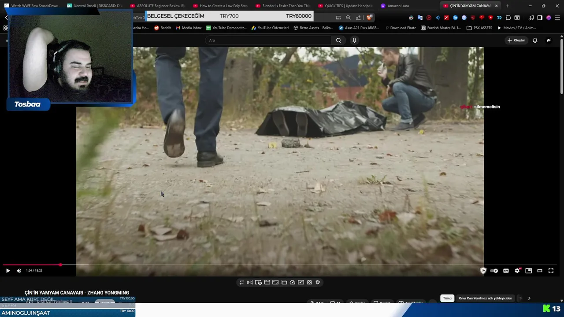Play the YouTube video
The height and width of the screenshot is (317, 564).
click(7, 271)
